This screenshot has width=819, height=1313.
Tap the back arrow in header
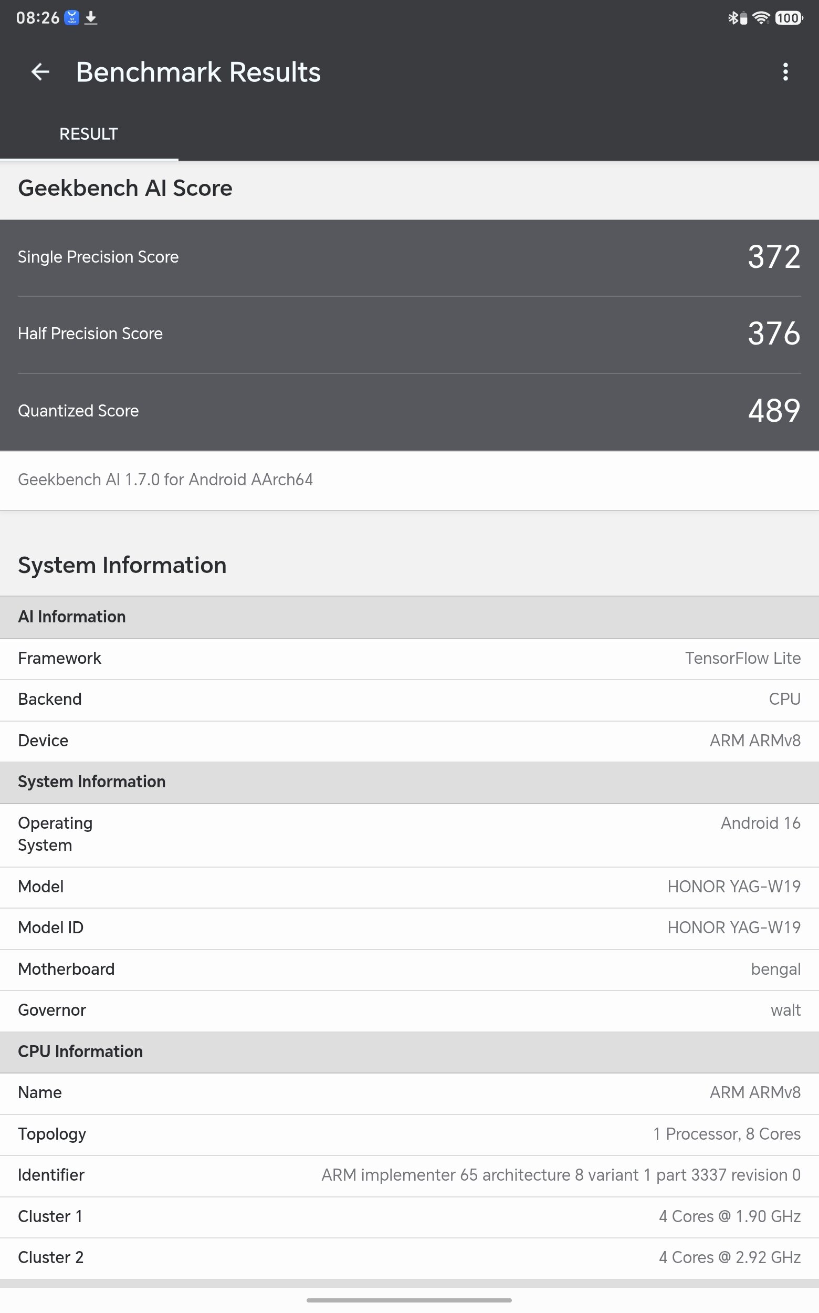(x=40, y=72)
